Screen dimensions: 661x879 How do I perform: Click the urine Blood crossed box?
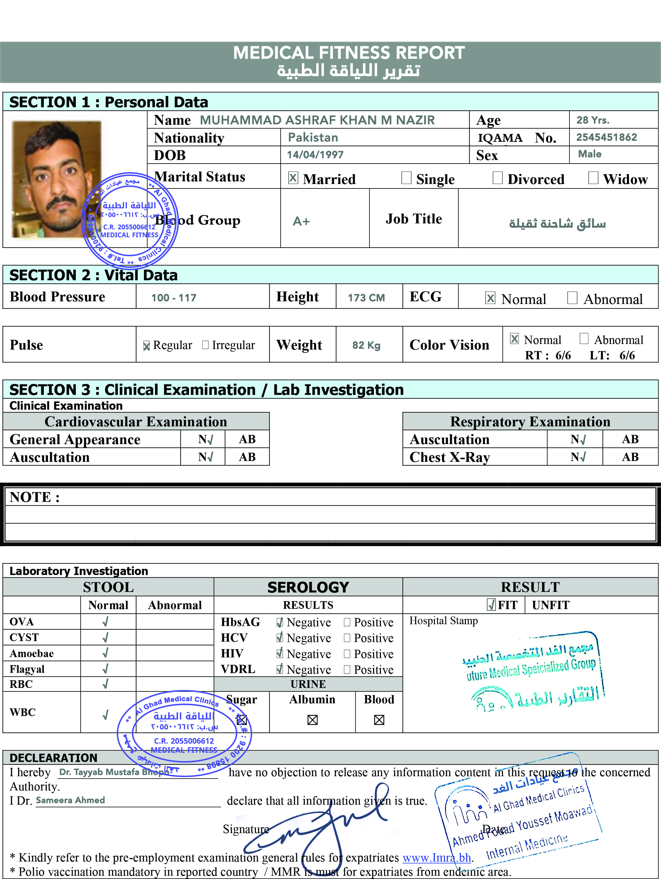[x=379, y=720]
